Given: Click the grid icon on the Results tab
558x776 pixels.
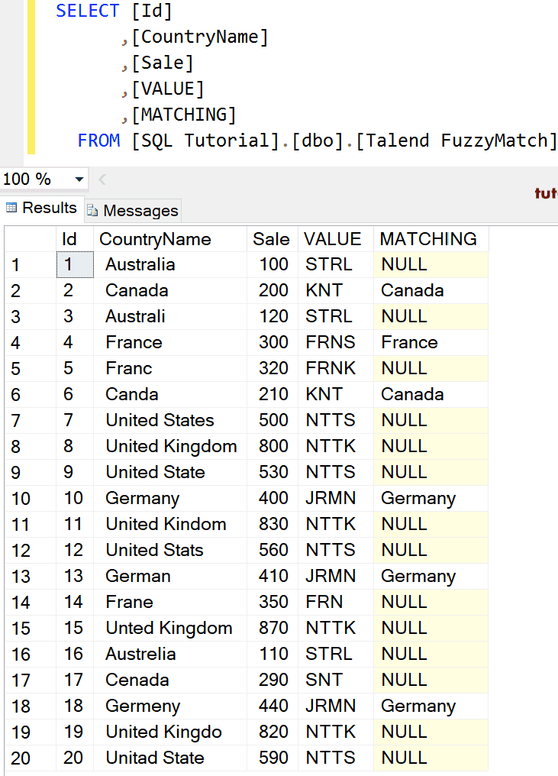Looking at the screenshot, I should click(x=13, y=209).
